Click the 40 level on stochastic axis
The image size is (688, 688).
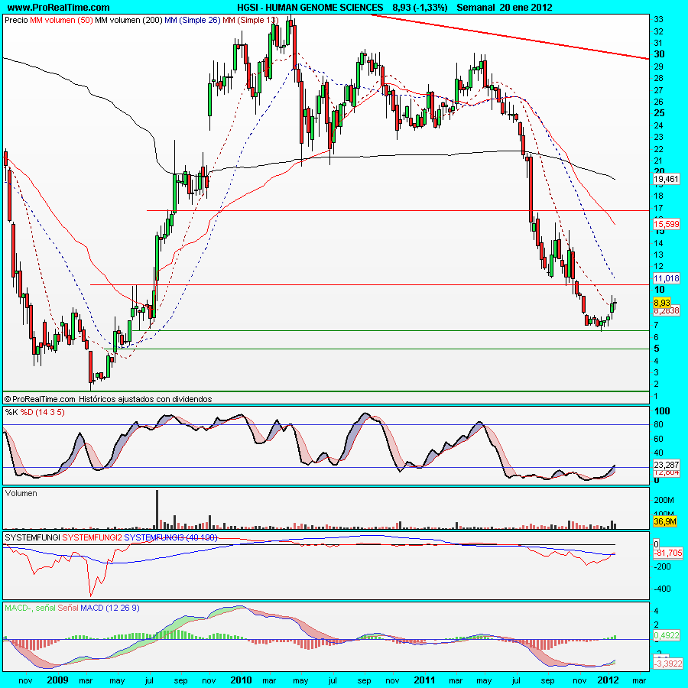click(658, 453)
